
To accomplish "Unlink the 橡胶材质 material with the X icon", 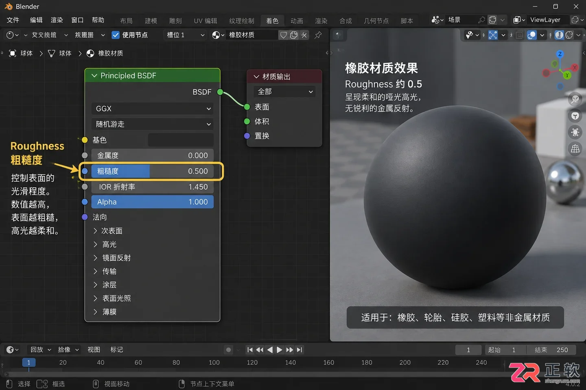I will point(304,35).
